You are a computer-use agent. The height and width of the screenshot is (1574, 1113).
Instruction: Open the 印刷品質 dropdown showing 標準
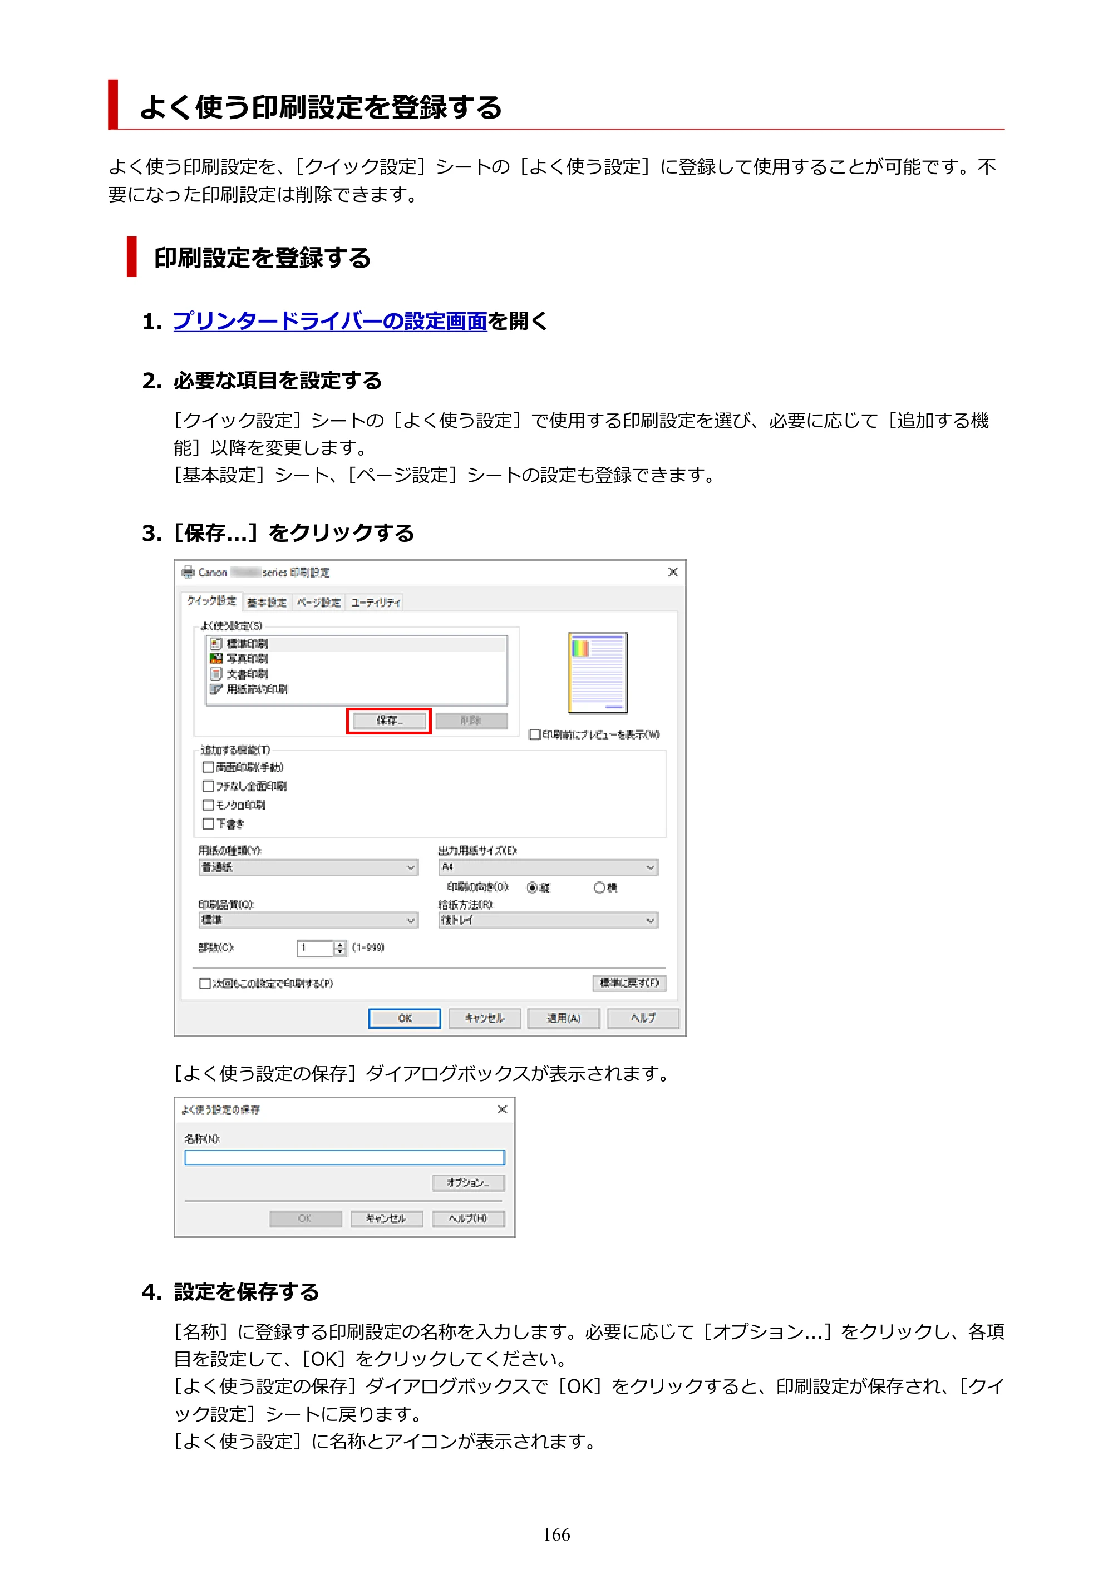click(308, 920)
